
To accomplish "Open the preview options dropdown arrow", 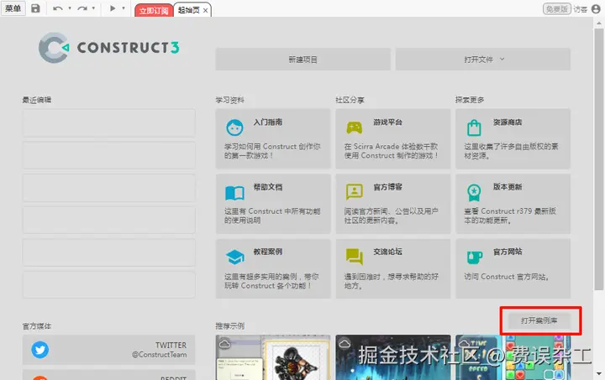I will [124, 8].
